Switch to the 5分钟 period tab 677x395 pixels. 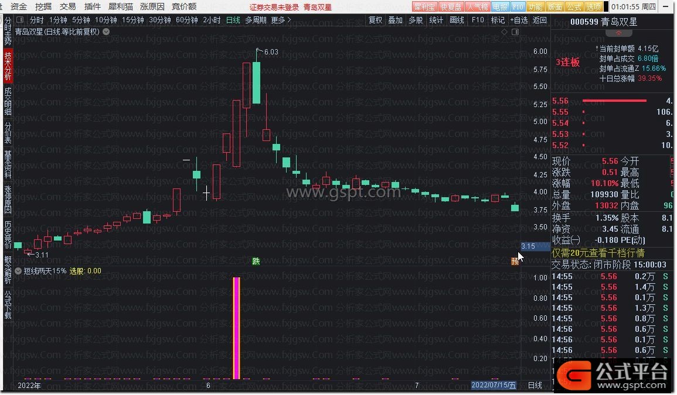point(81,20)
